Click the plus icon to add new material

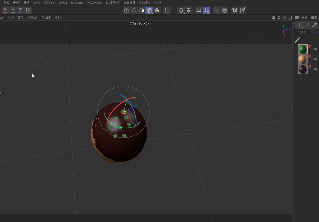(299, 25)
